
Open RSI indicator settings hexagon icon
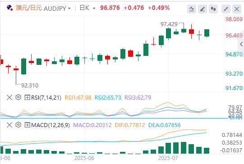pyautogui.click(x=18, y=97)
